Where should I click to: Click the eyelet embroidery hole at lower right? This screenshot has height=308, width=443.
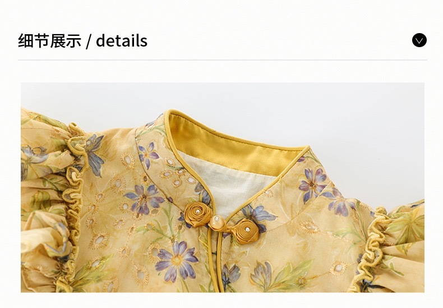[x=338, y=268]
